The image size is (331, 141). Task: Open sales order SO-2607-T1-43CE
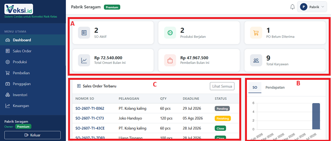click(x=90, y=128)
